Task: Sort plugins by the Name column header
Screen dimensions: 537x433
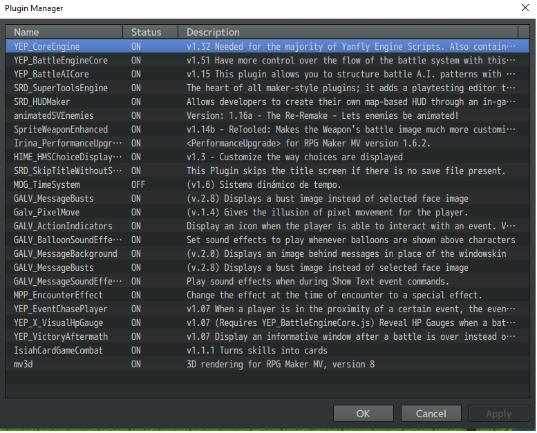Action: click(64, 32)
